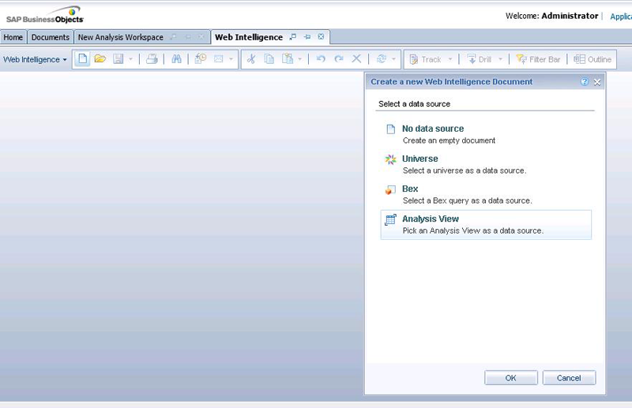Image resolution: width=632 pixels, height=408 pixels.
Task: Click 'Pick an Analysis View as a data source.' text
Action: 472,230
